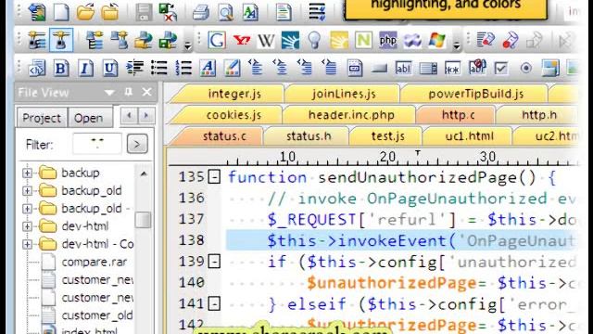Insert a numbered list

[x=183, y=68]
